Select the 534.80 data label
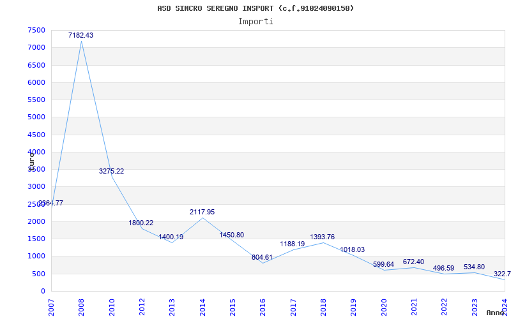511x319 pixels. click(x=474, y=267)
